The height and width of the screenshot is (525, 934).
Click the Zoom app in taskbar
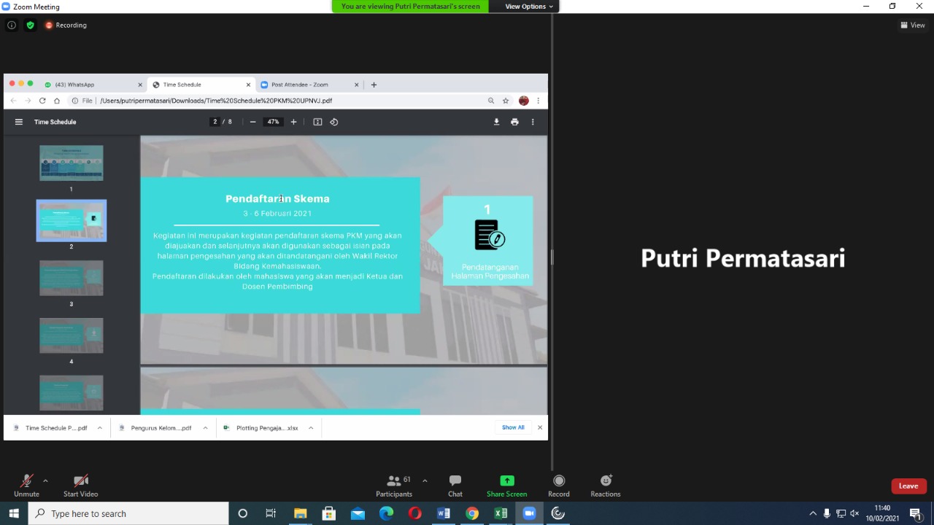[x=529, y=513]
